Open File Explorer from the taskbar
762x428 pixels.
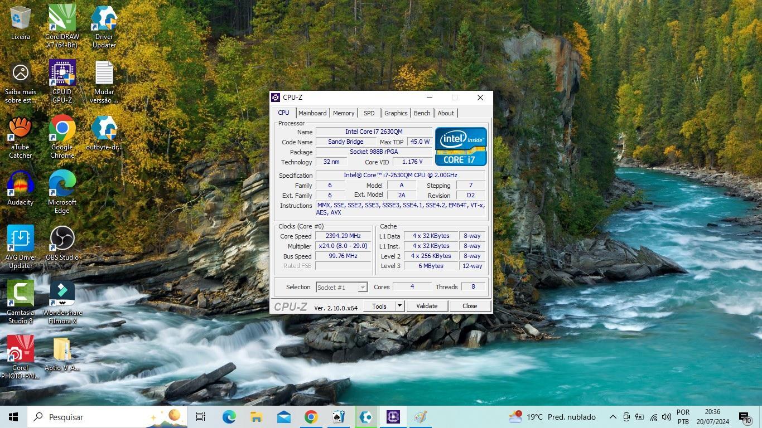[x=256, y=417]
